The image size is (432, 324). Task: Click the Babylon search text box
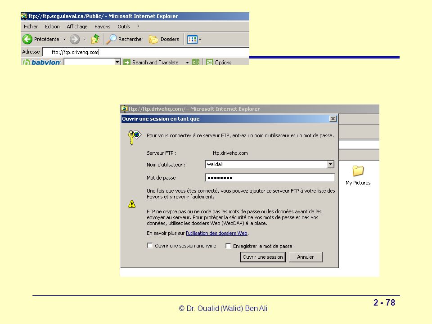[89, 62]
